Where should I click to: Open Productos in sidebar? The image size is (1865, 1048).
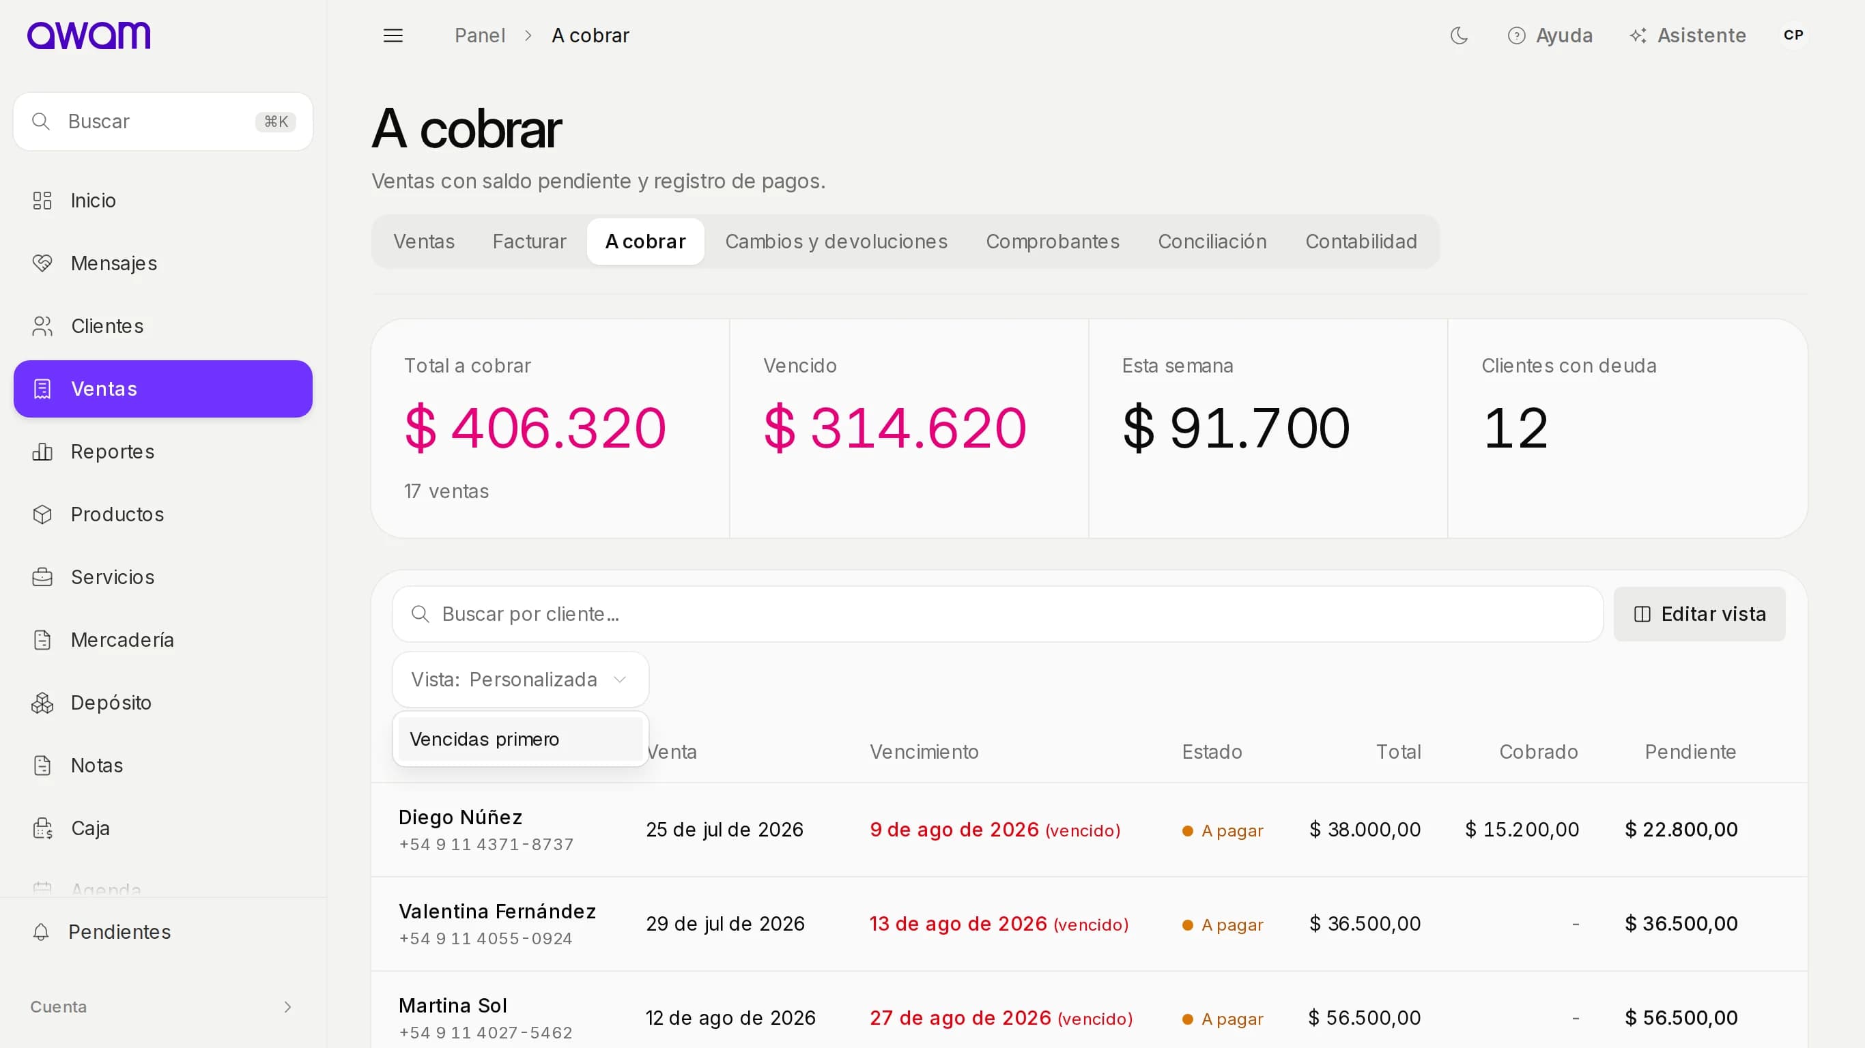163,514
